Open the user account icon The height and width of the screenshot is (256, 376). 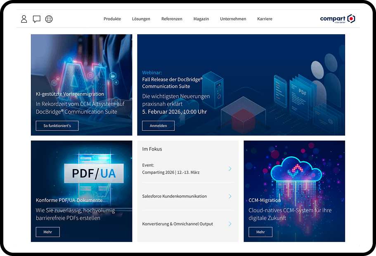point(24,19)
